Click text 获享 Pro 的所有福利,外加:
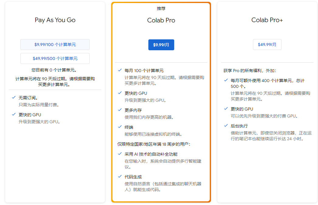318x205 pixels. [x=250, y=71]
